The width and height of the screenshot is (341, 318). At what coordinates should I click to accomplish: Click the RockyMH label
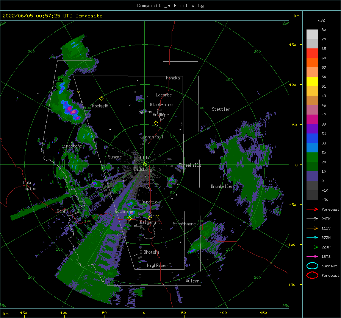(x=100, y=106)
